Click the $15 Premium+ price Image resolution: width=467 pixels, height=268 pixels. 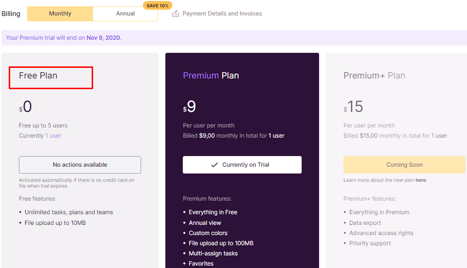(354, 107)
